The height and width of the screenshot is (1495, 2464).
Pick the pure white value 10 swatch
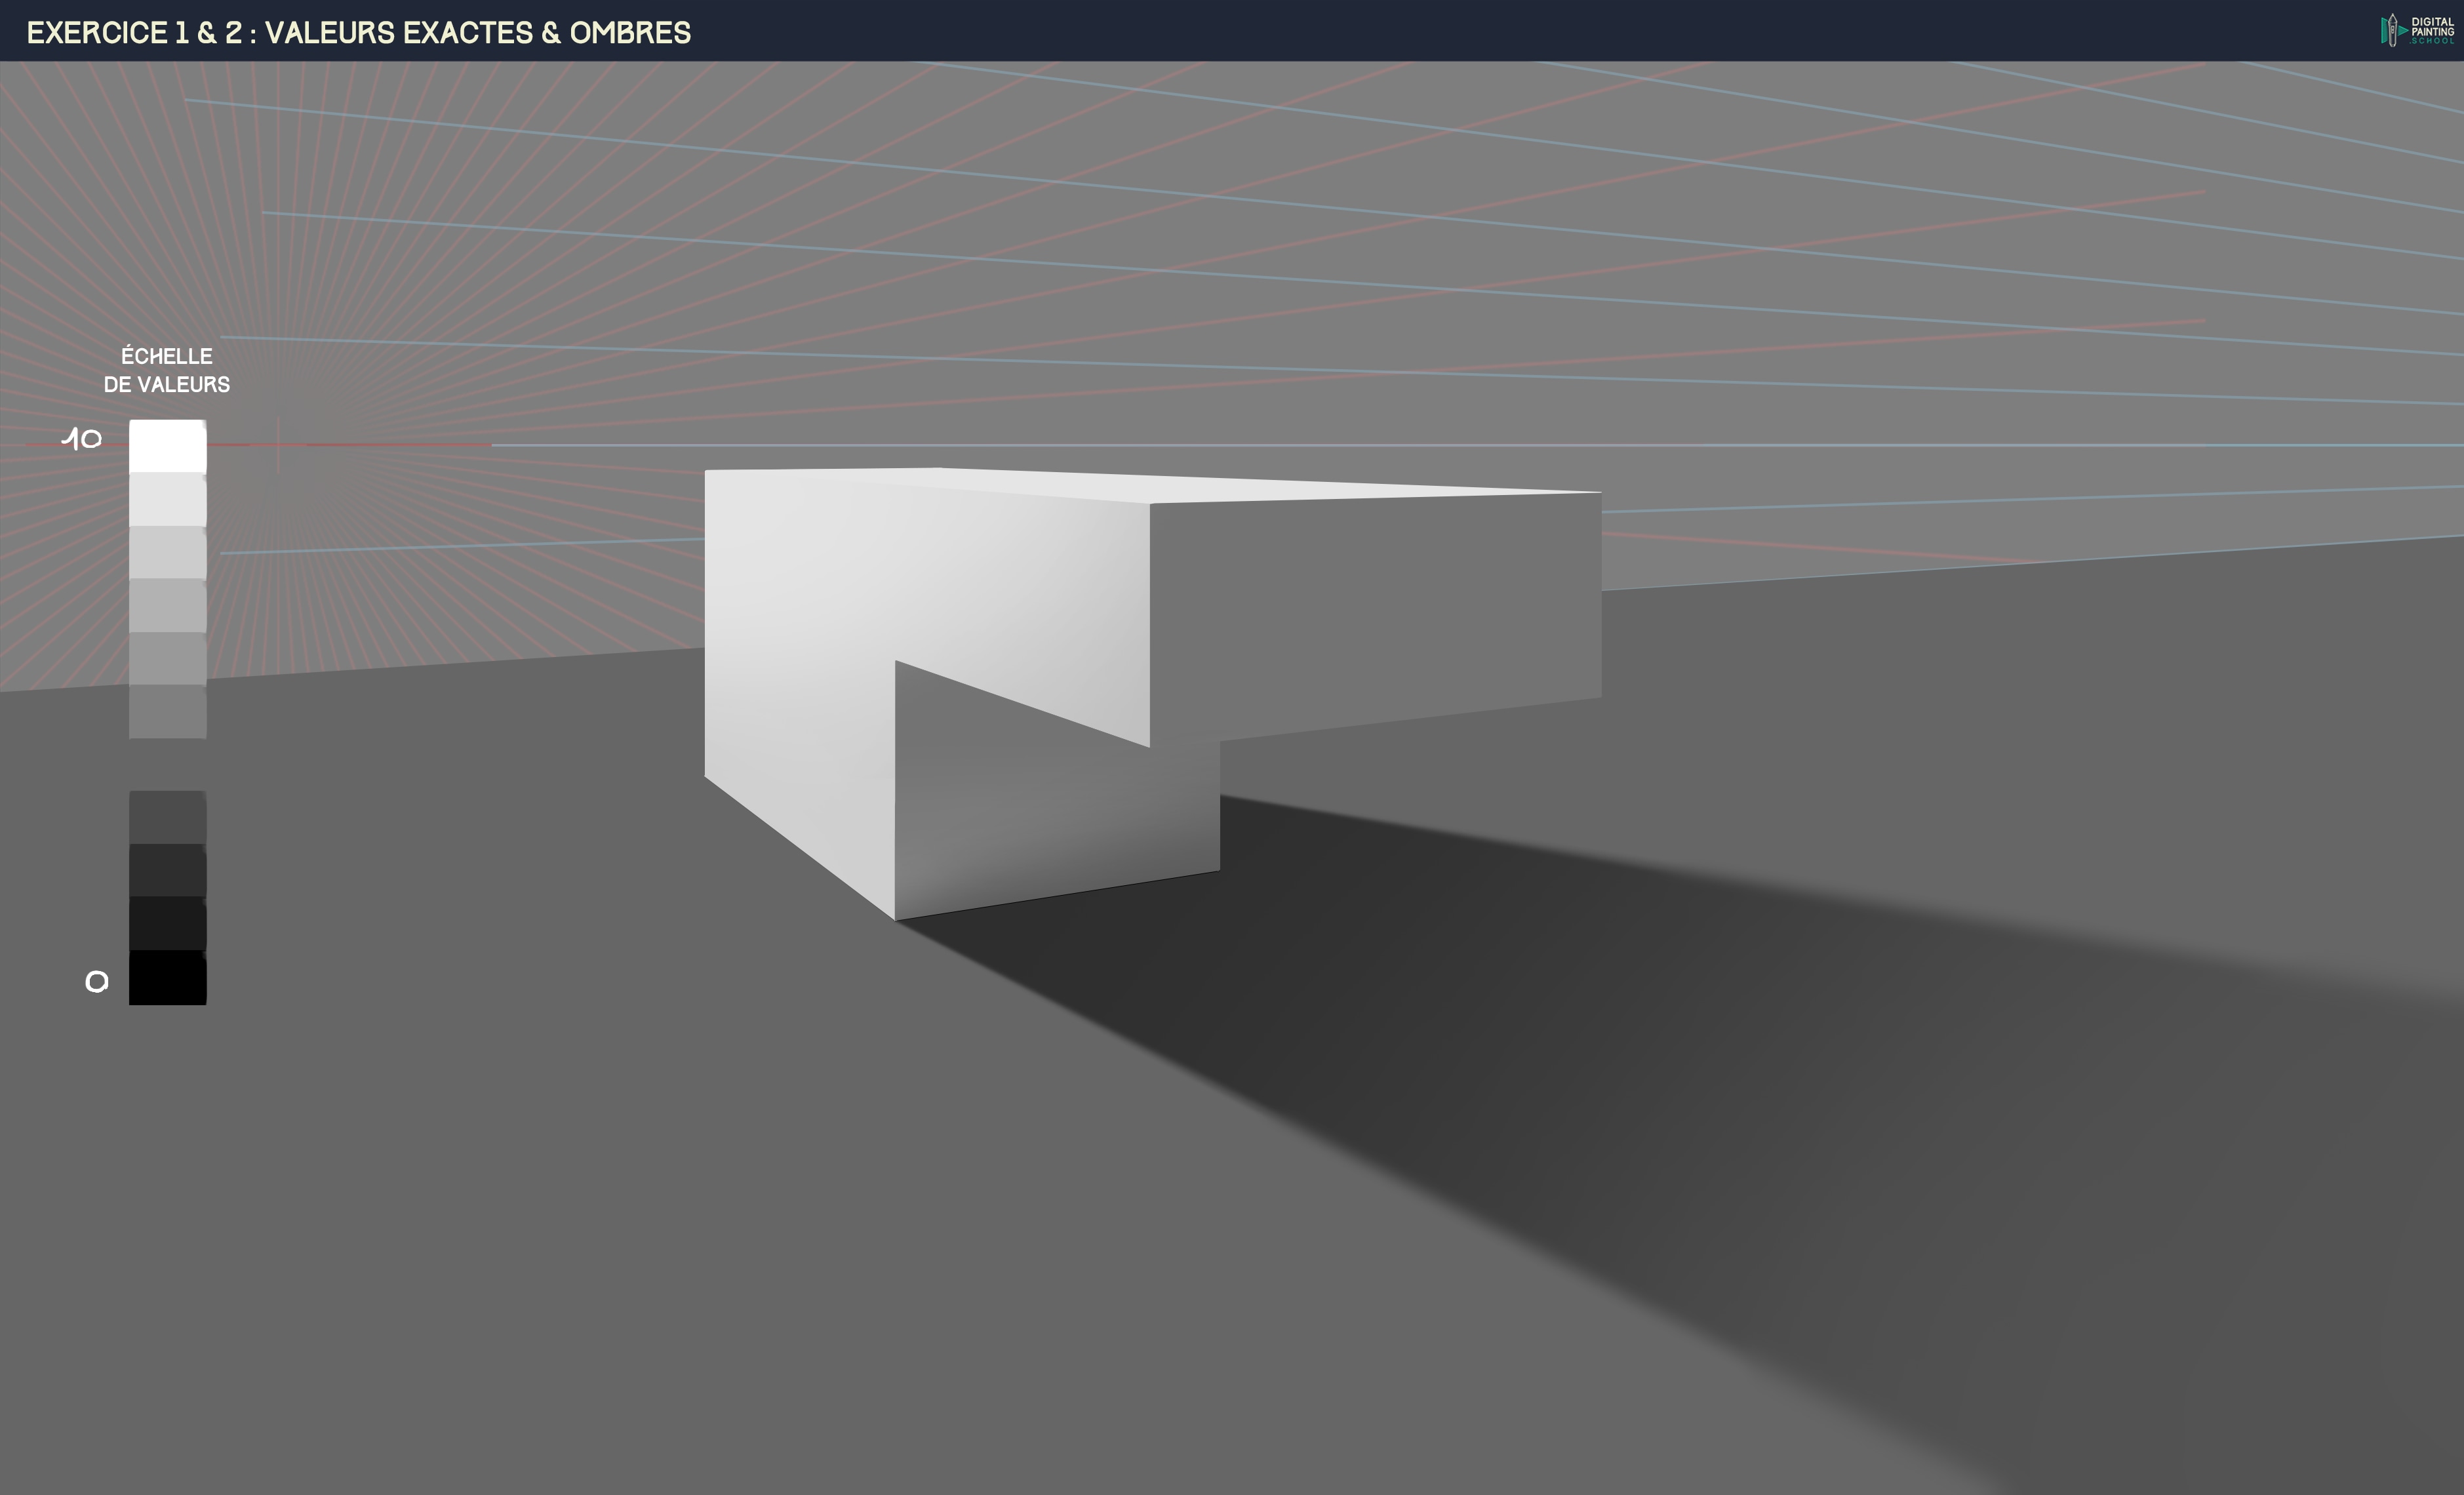(x=167, y=446)
